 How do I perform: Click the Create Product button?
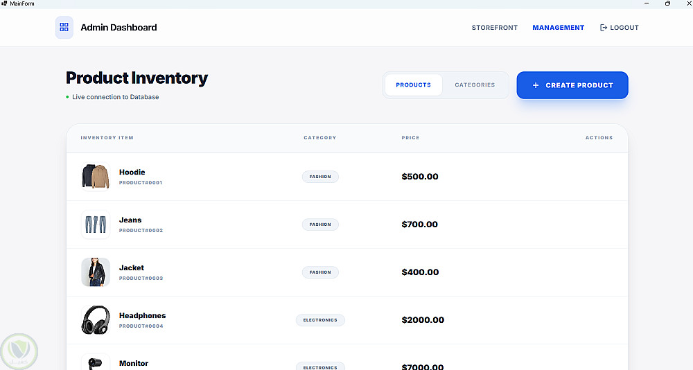(572, 85)
